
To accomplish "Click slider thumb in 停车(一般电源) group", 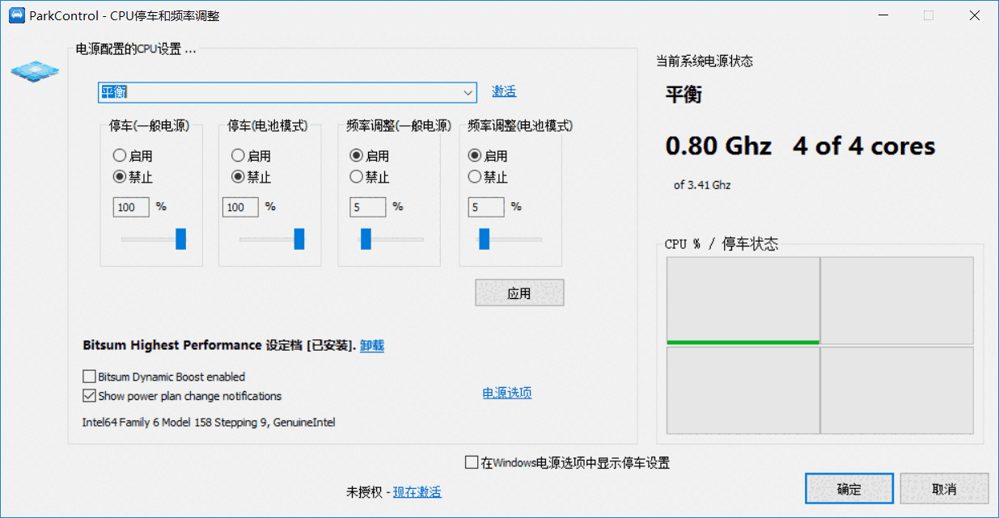I will (x=181, y=238).
